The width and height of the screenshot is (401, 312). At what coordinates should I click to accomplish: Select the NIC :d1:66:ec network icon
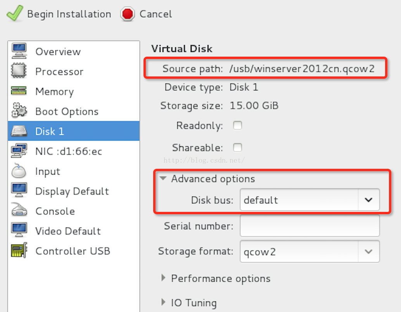pos(19,151)
